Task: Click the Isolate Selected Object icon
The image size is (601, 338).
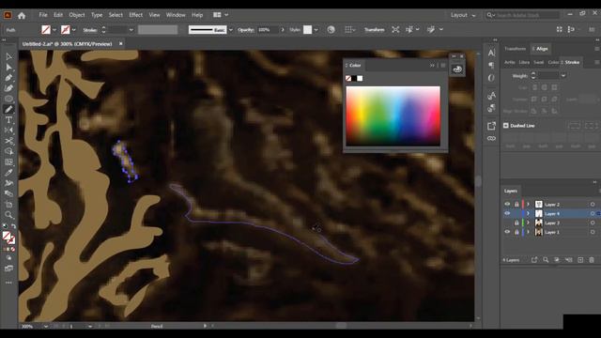Action: [x=395, y=29]
